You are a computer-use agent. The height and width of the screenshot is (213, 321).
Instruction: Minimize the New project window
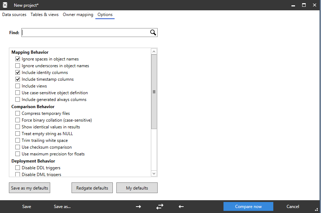click(x=293, y=5)
